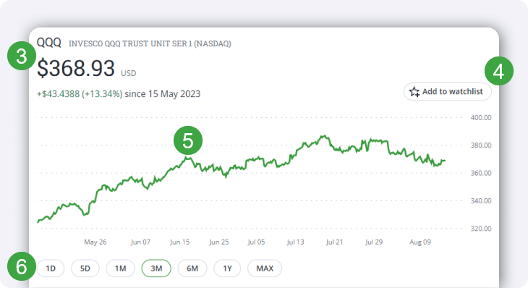The height and width of the screenshot is (288, 528).
Task: Select the 1D time range
Action: (51, 268)
